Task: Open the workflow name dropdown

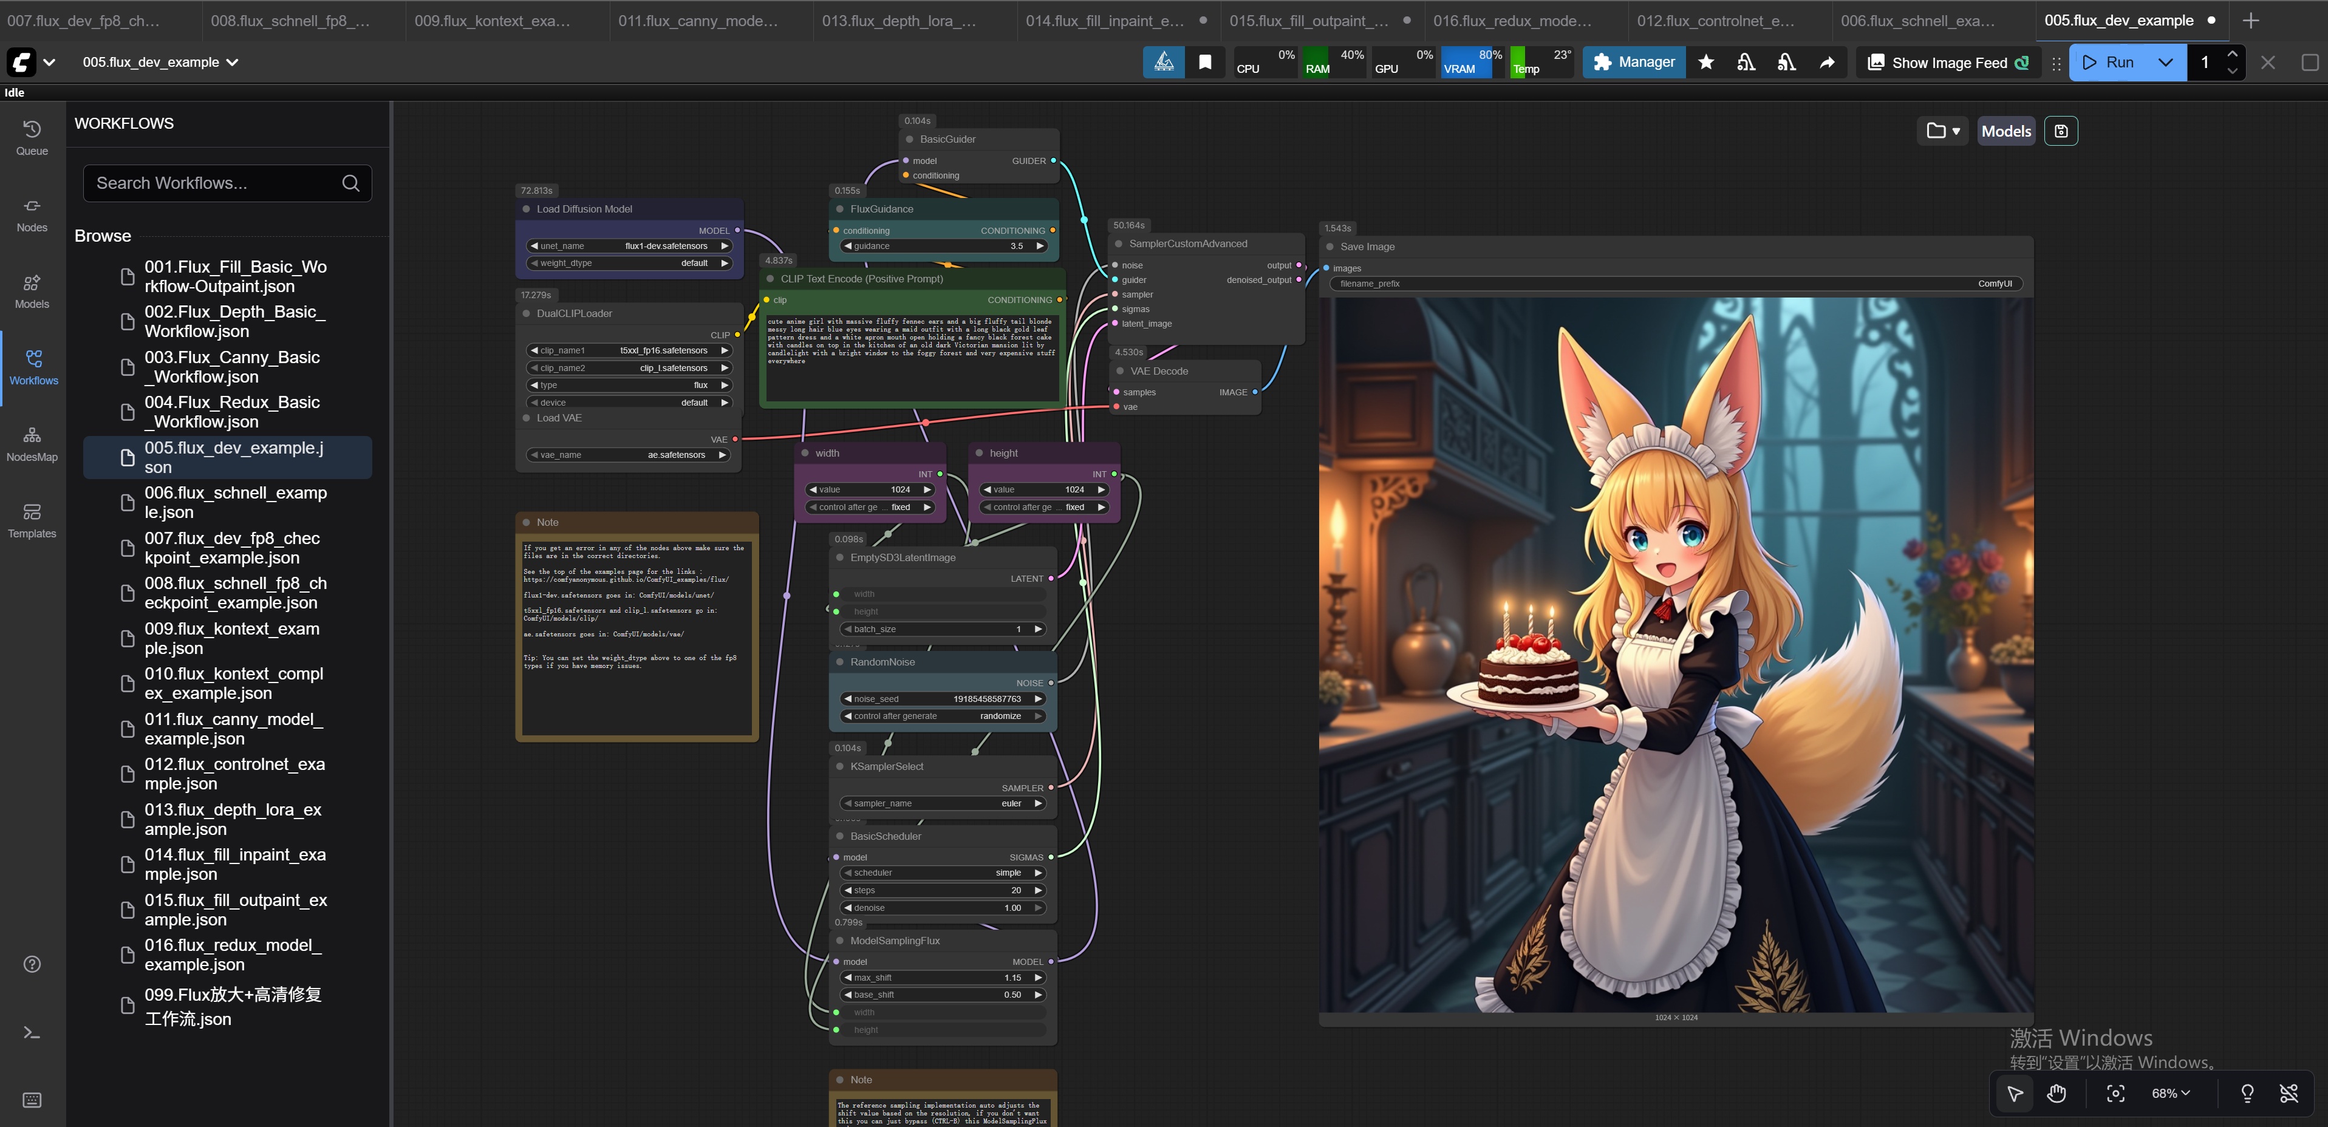Action: 232,63
